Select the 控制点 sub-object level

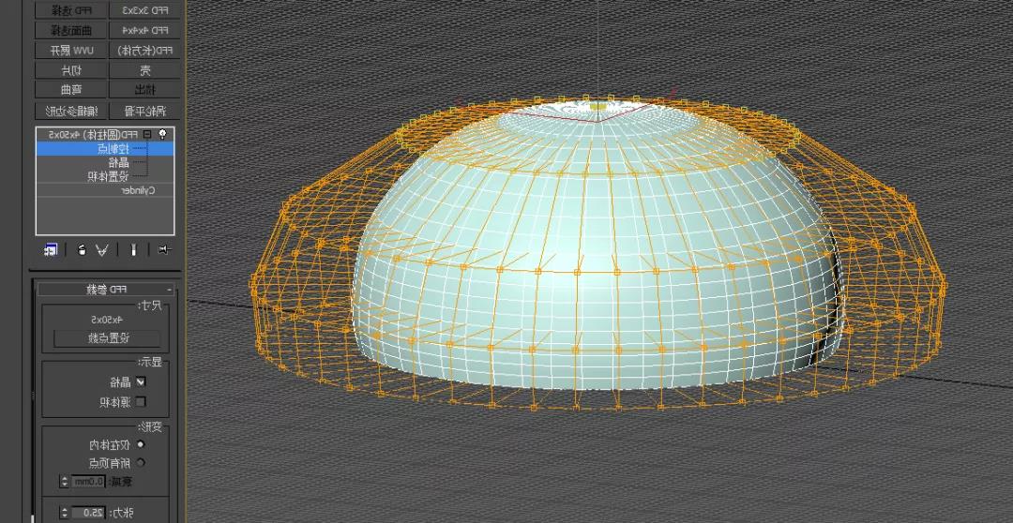point(112,149)
